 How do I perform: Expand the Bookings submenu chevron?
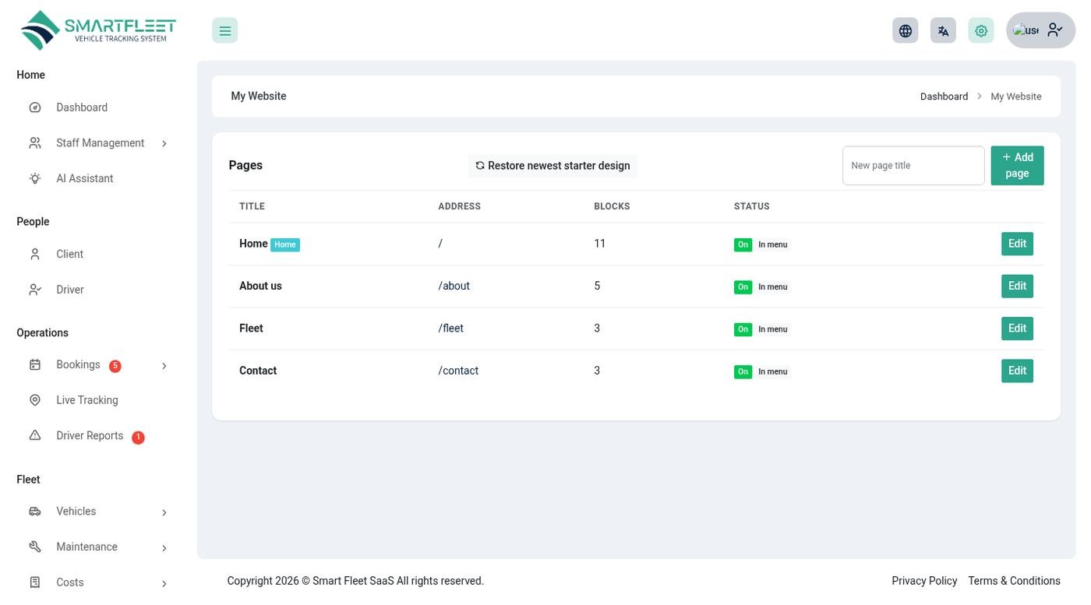pyautogui.click(x=164, y=365)
